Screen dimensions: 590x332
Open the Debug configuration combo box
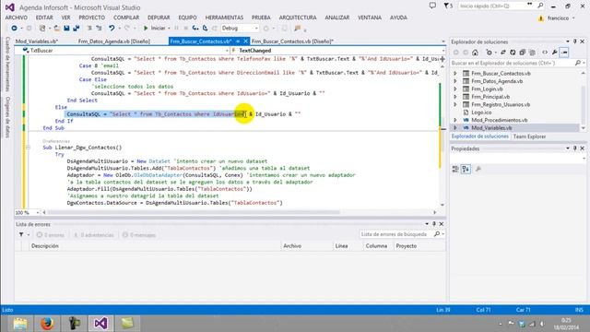point(240,29)
